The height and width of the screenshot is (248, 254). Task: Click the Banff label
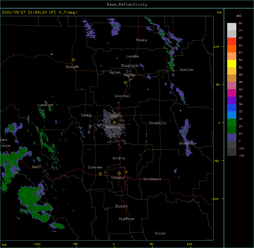(37, 167)
